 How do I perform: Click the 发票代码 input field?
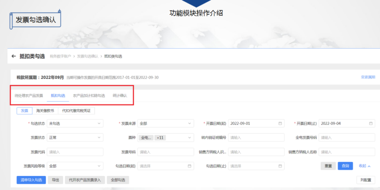(x=75, y=152)
